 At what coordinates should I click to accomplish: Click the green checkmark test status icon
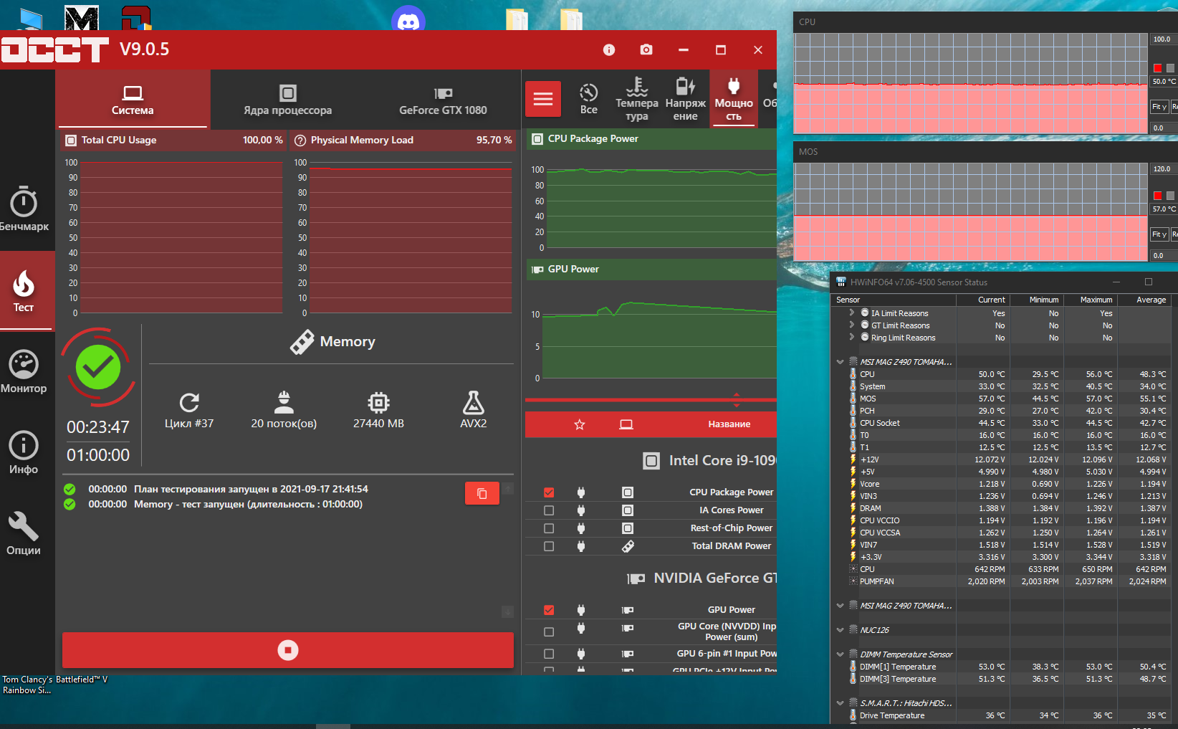[98, 367]
